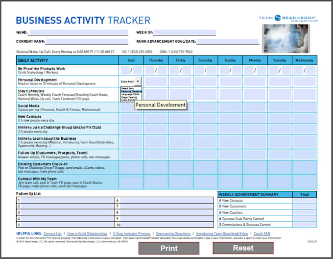333x259 pixels.
Task: Click Invite to Join Challenge Group Friday cell
Action: [x=181, y=129]
